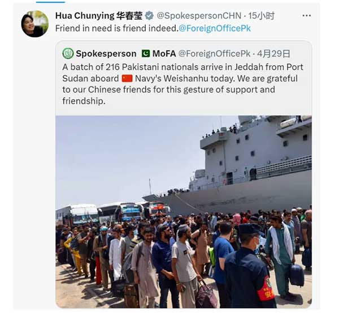Open the quoted tweet's 4月29日 date
The width and height of the screenshot is (339, 320).
(x=273, y=53)
